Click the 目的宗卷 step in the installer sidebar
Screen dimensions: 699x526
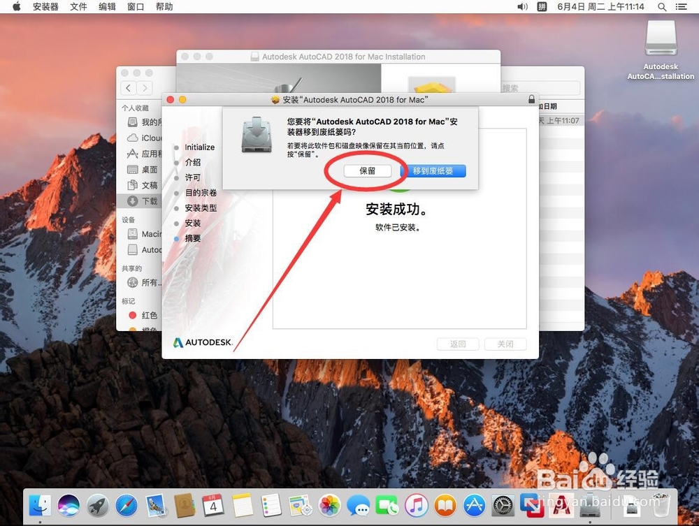point(200,193)
